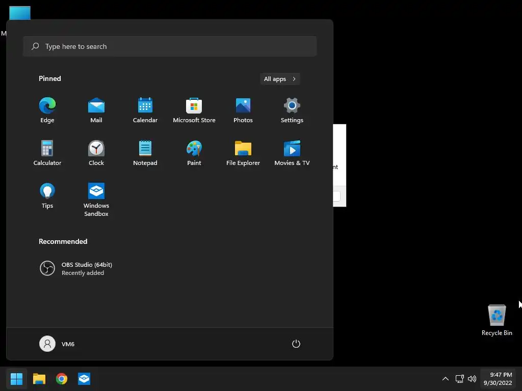Open recommended OBS Studio (64bit)
522x391 pixels.
76,268
